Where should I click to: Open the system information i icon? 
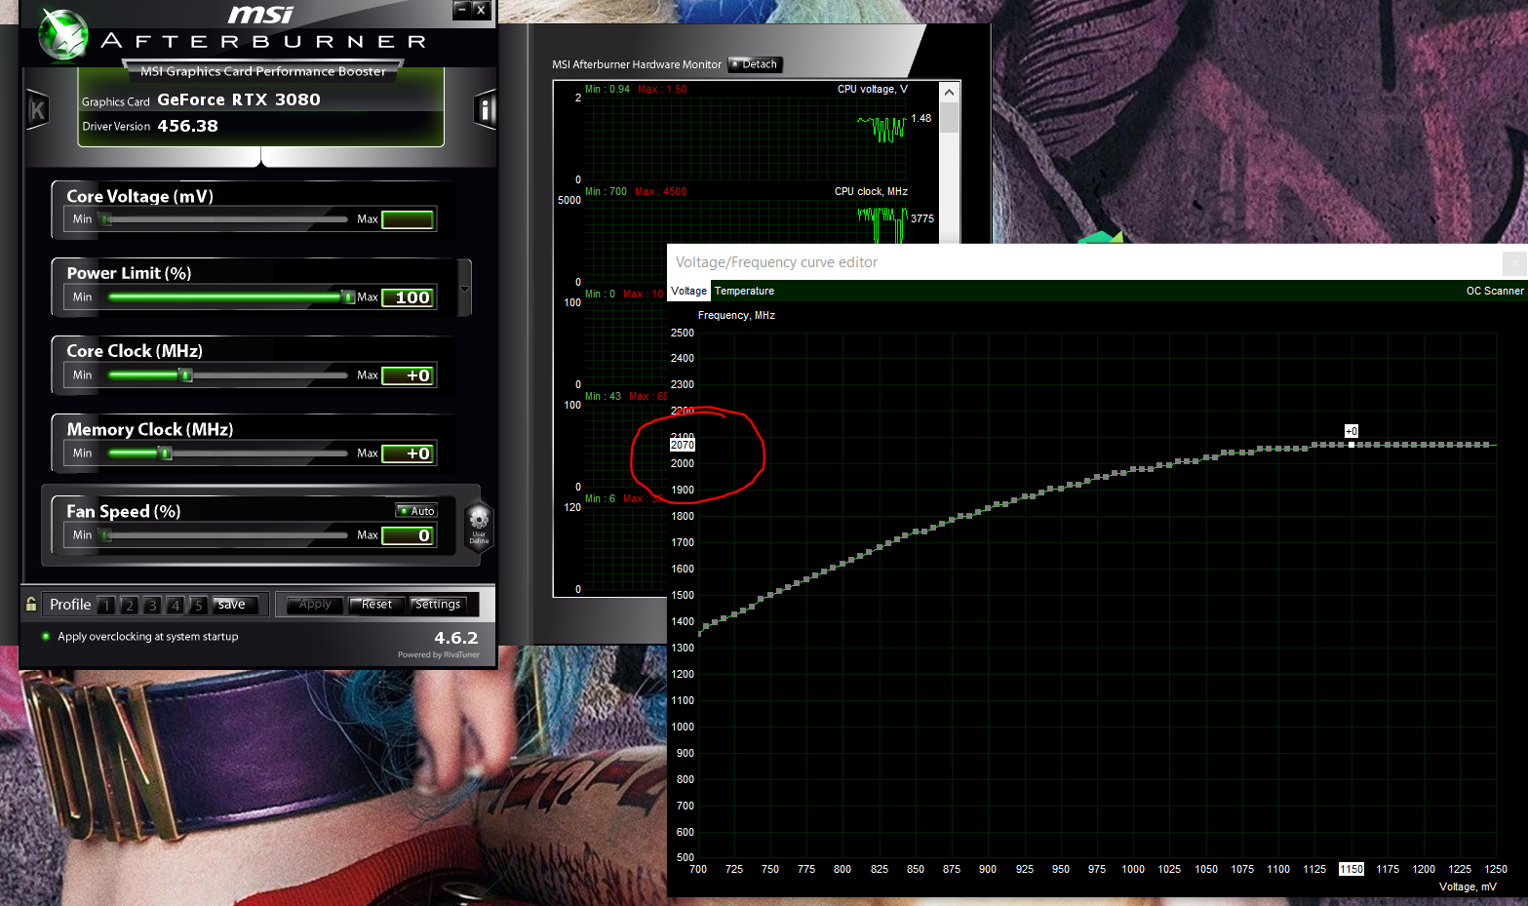pos(485,110)
